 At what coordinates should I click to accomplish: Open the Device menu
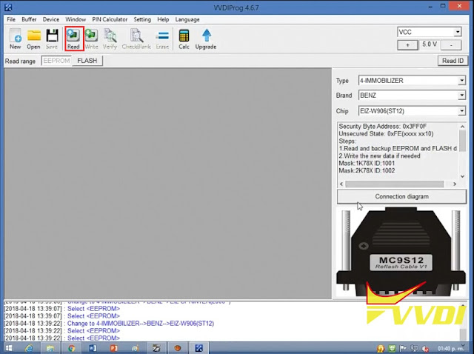[51, 19]
